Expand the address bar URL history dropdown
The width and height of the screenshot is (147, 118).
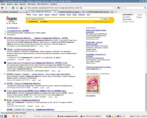(x=115, y=8)
